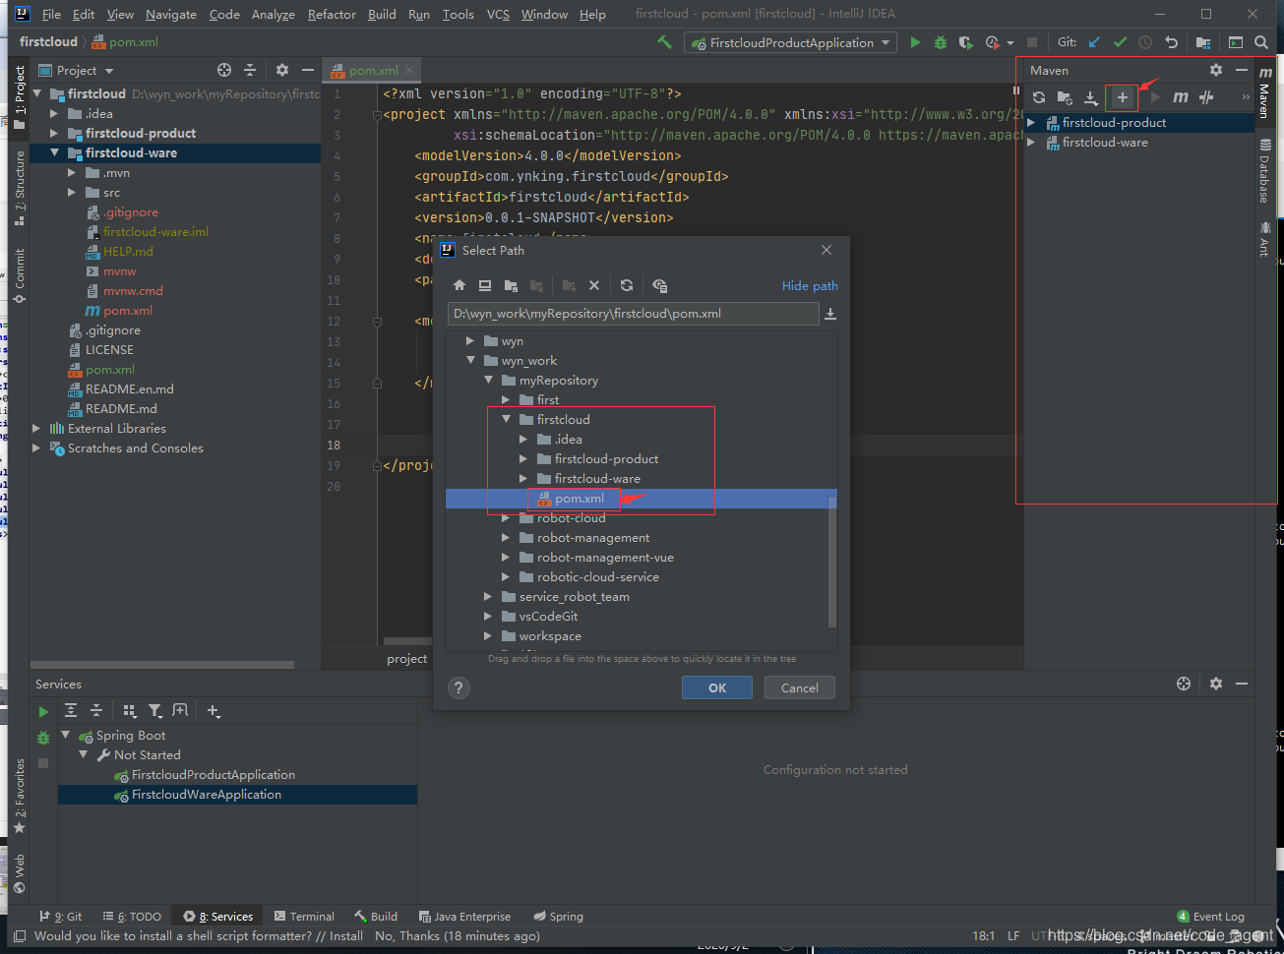Open Project panel settings gear
The image size is (1284, 954).
282,70
